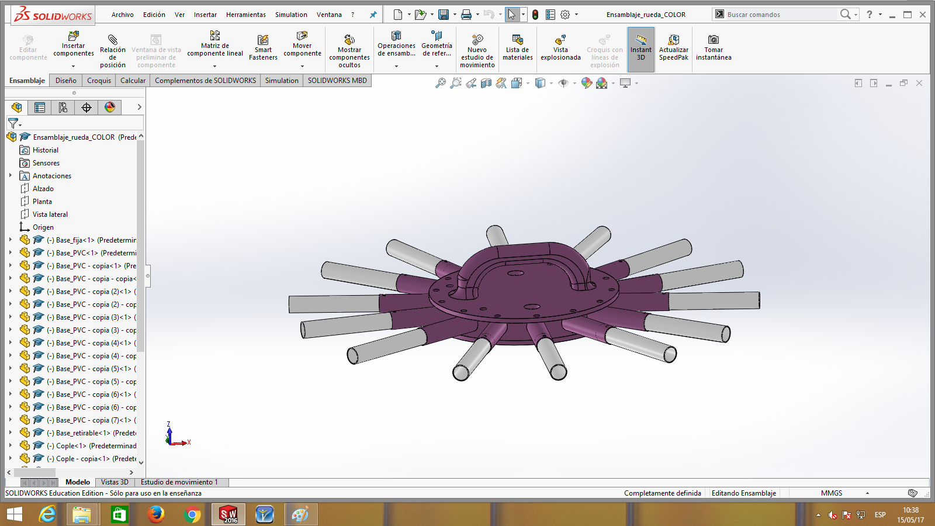Screen dimensions: 935x526
Task: Switch to Complementos de SOLIDWORKS tab
Action: coord(206,81)
